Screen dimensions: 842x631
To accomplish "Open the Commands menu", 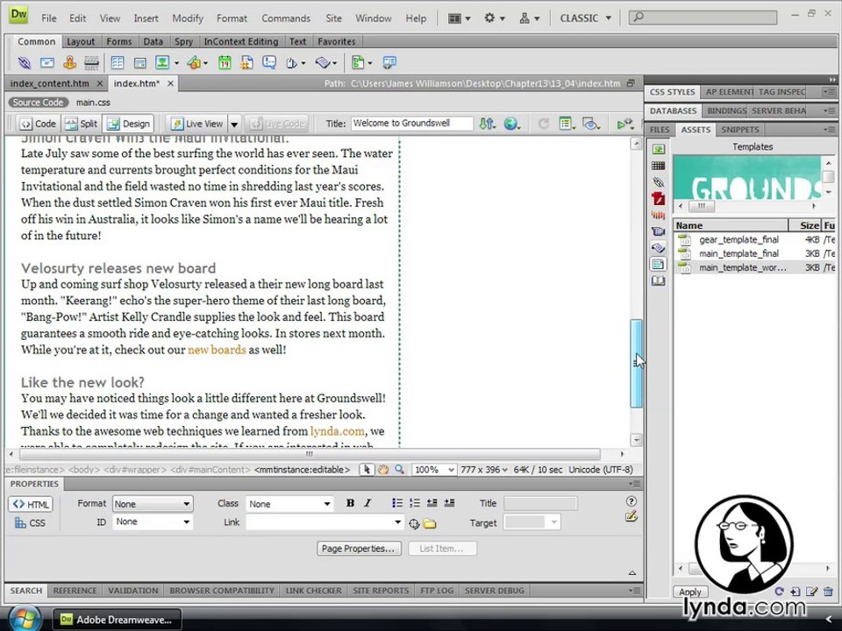I will [x=286, y=18].
